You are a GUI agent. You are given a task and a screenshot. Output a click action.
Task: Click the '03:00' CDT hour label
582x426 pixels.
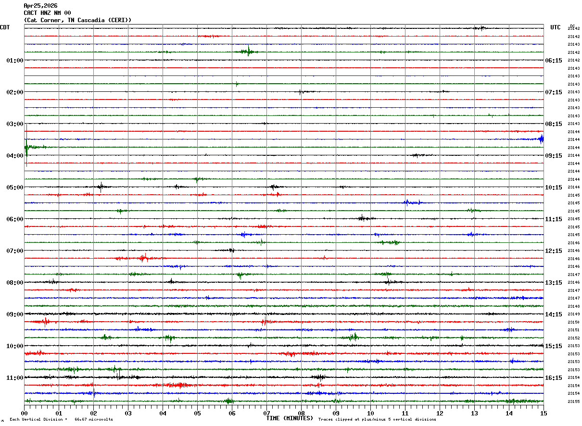[x=15, y=124]
